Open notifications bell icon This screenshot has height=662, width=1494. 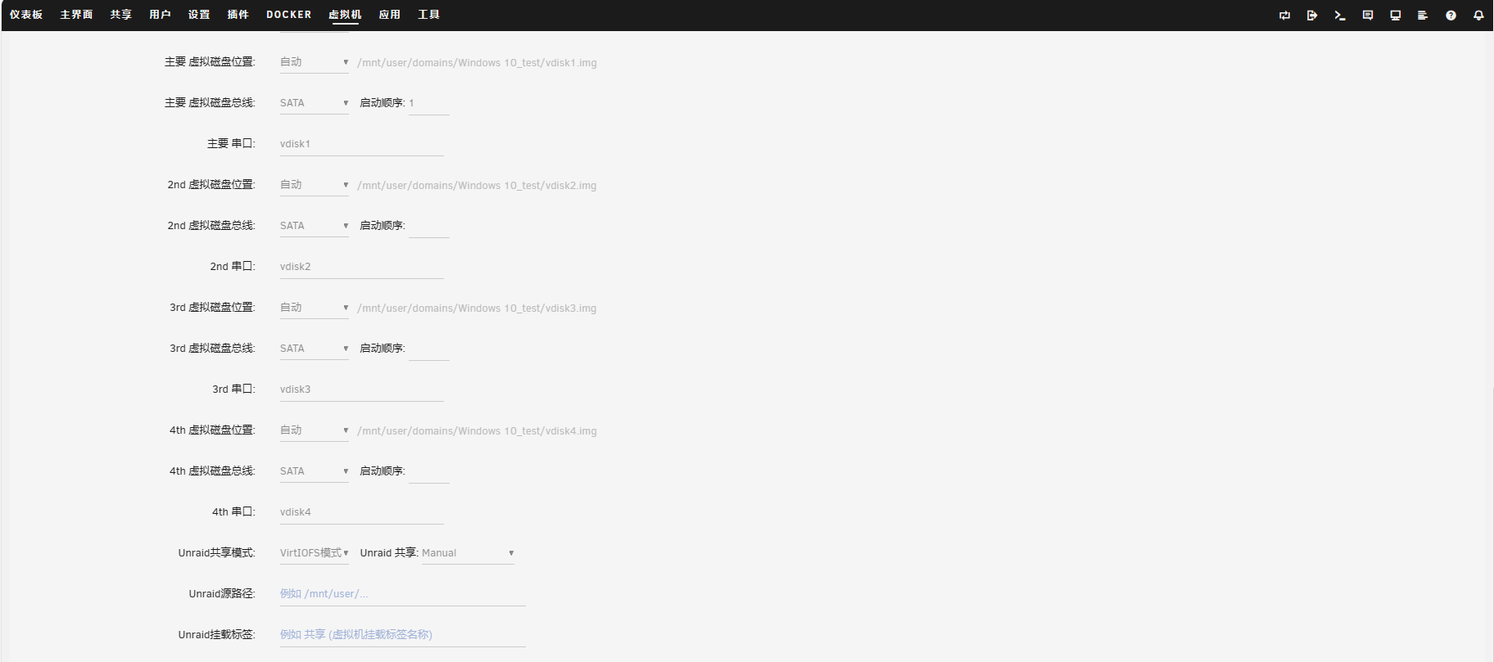pyautogui.click(x=1478, y=15)
